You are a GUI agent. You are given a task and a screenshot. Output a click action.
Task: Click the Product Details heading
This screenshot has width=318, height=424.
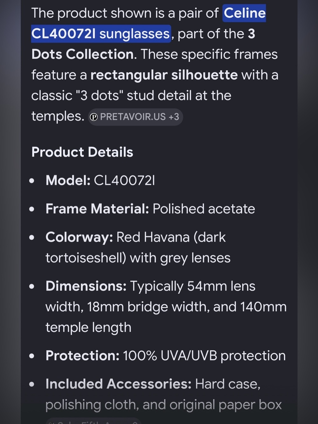82,152
